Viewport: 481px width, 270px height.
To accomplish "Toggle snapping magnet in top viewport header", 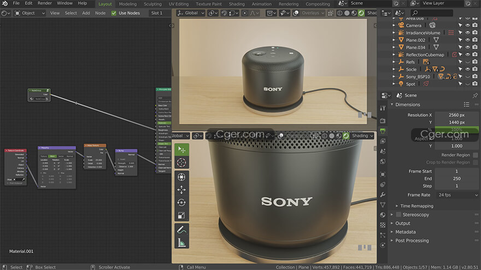I will coord(224,13).
